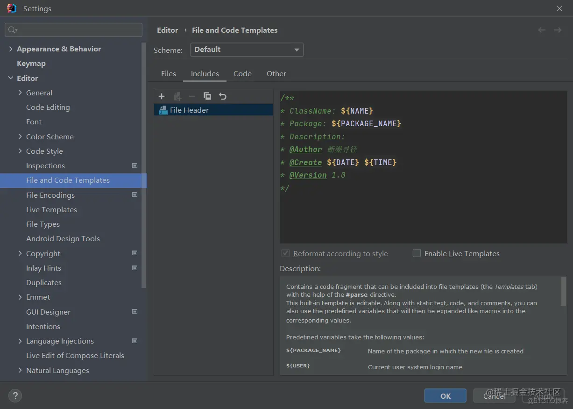
Task: Click the project-level marker icon beside Inlay Hints
Action: click(x=134, y=268)
